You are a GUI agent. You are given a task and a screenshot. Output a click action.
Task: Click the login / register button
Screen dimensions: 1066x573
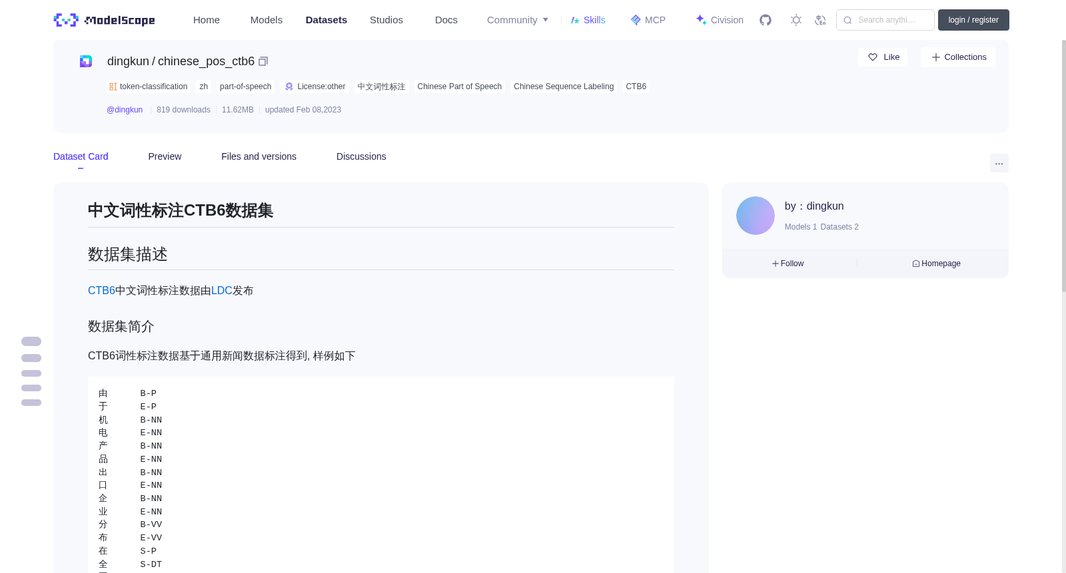pos(973,20)
